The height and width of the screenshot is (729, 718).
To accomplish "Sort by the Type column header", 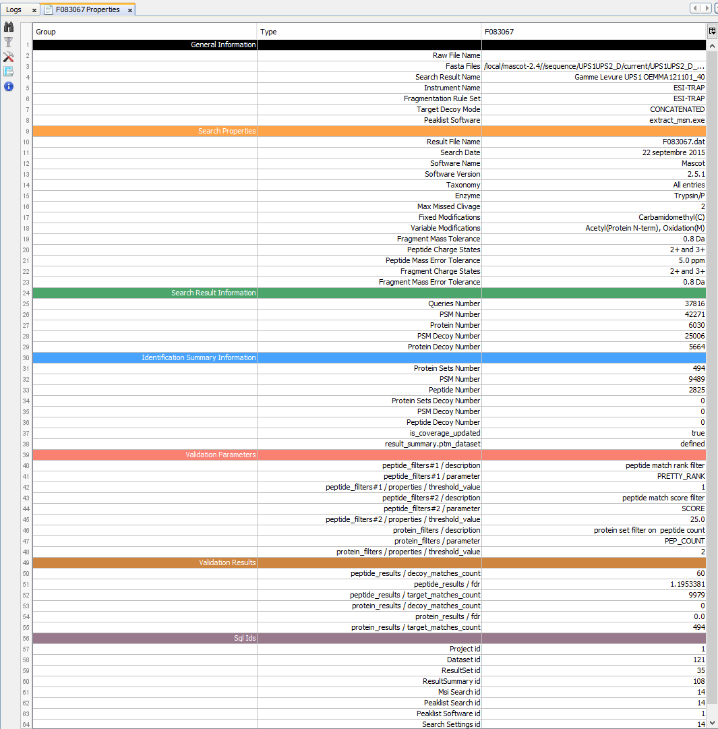I will (369, 32).
